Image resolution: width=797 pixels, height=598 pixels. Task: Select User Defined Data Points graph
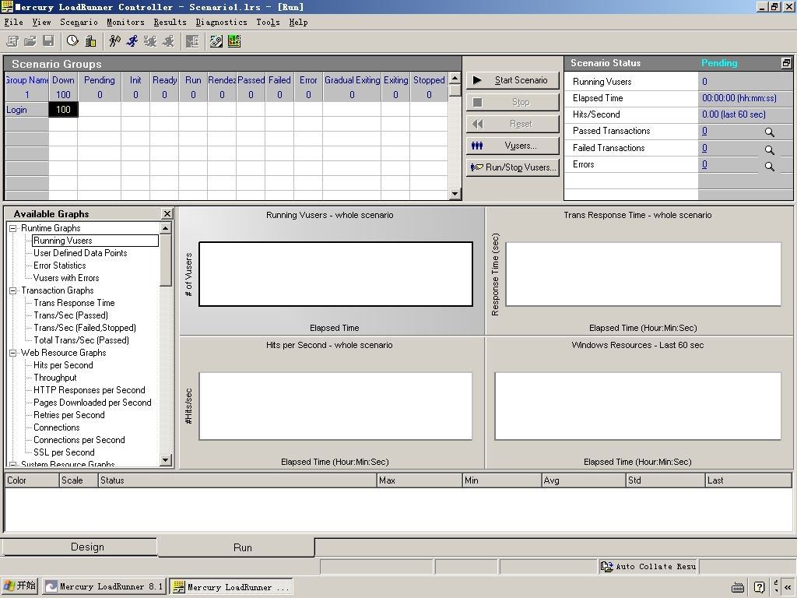pyautogui.click(x=80, y=253)
